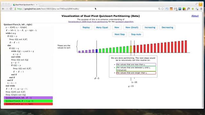This screenshot has height=115, width=205.
Task: Click 'the values that are between p and q' box
Action: [136, 69]
